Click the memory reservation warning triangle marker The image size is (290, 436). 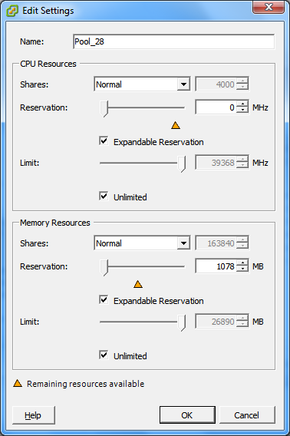pos(138,285)
